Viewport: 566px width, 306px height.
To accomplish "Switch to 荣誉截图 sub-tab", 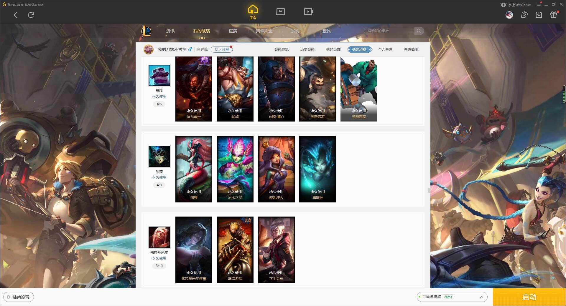I will click(411, 49).
